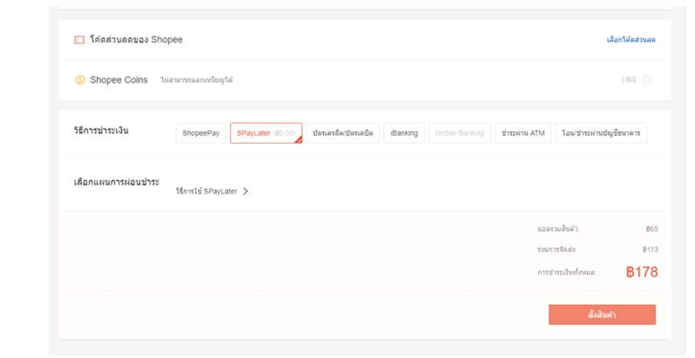Click the ไม่สามารถแลกเหรียญได้ notice text
Screen dimensions: 695x358
(197, 80)
